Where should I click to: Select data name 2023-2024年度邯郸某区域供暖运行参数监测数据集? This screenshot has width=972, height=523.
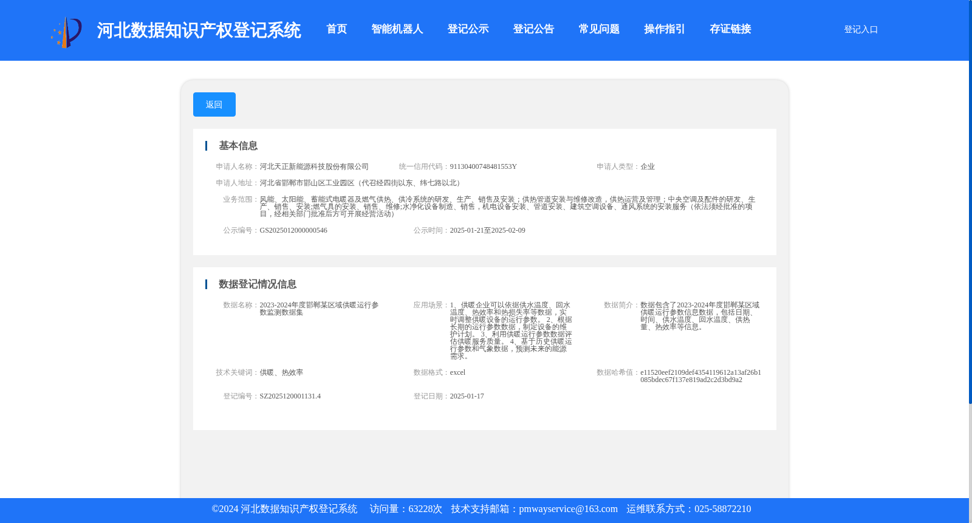click(320, 309)
